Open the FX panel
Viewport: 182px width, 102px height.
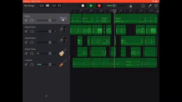point(59,6)
